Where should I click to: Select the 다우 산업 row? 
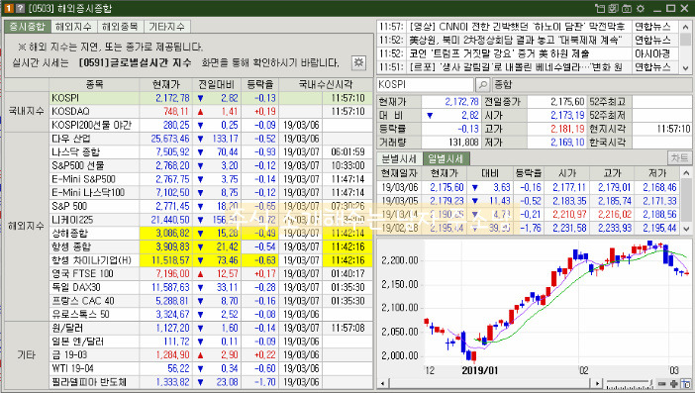point(211,139)
